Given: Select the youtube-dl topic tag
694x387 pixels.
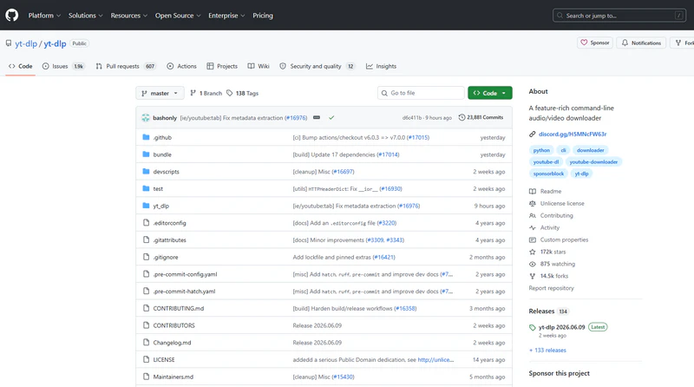Looking at the screenshot, I should (x=546, y=162).
